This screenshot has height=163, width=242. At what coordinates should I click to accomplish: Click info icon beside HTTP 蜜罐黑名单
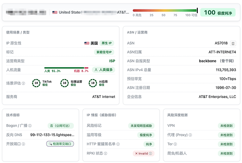pyautogui.click(x=118, y=144)
